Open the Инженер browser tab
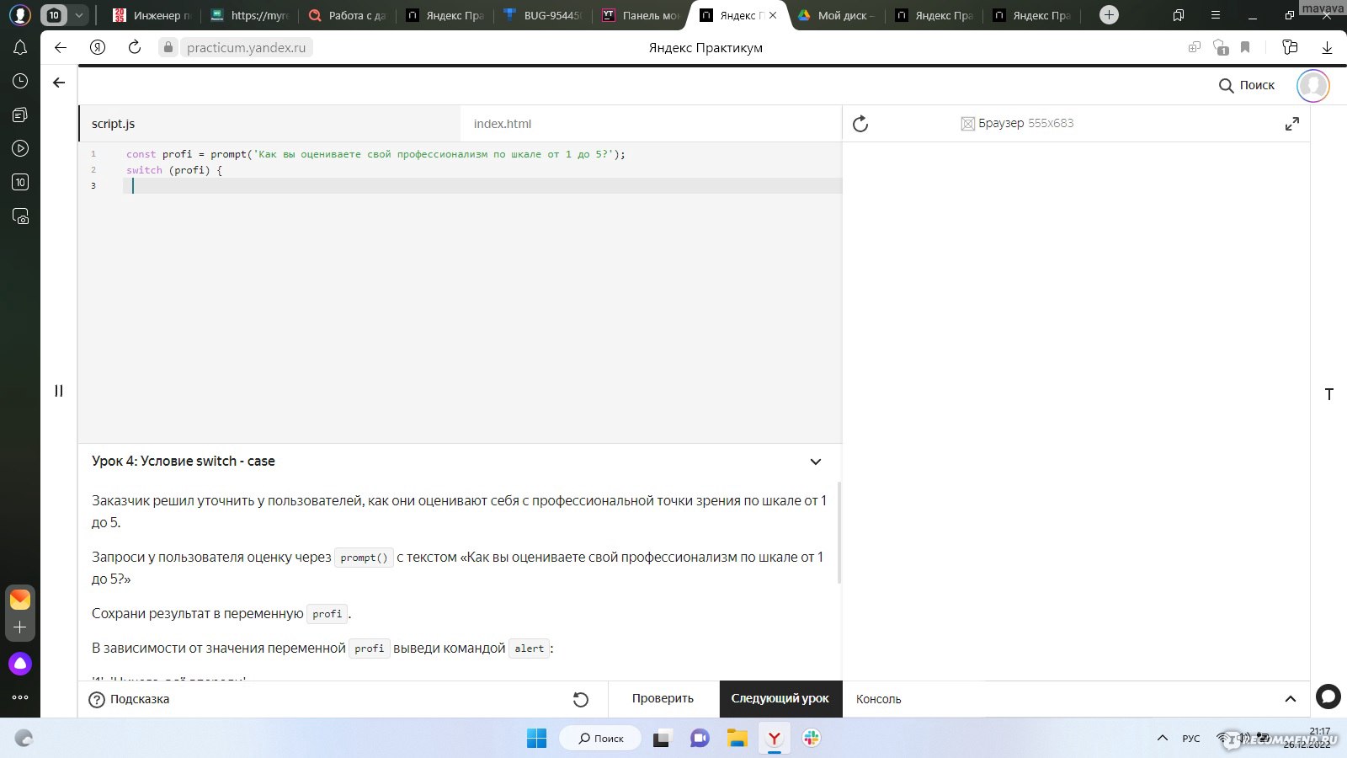 click(x=152, y=15)
